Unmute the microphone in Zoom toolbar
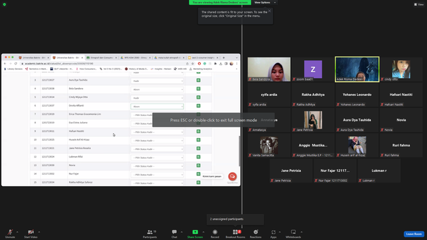 (x=10, y=233)
